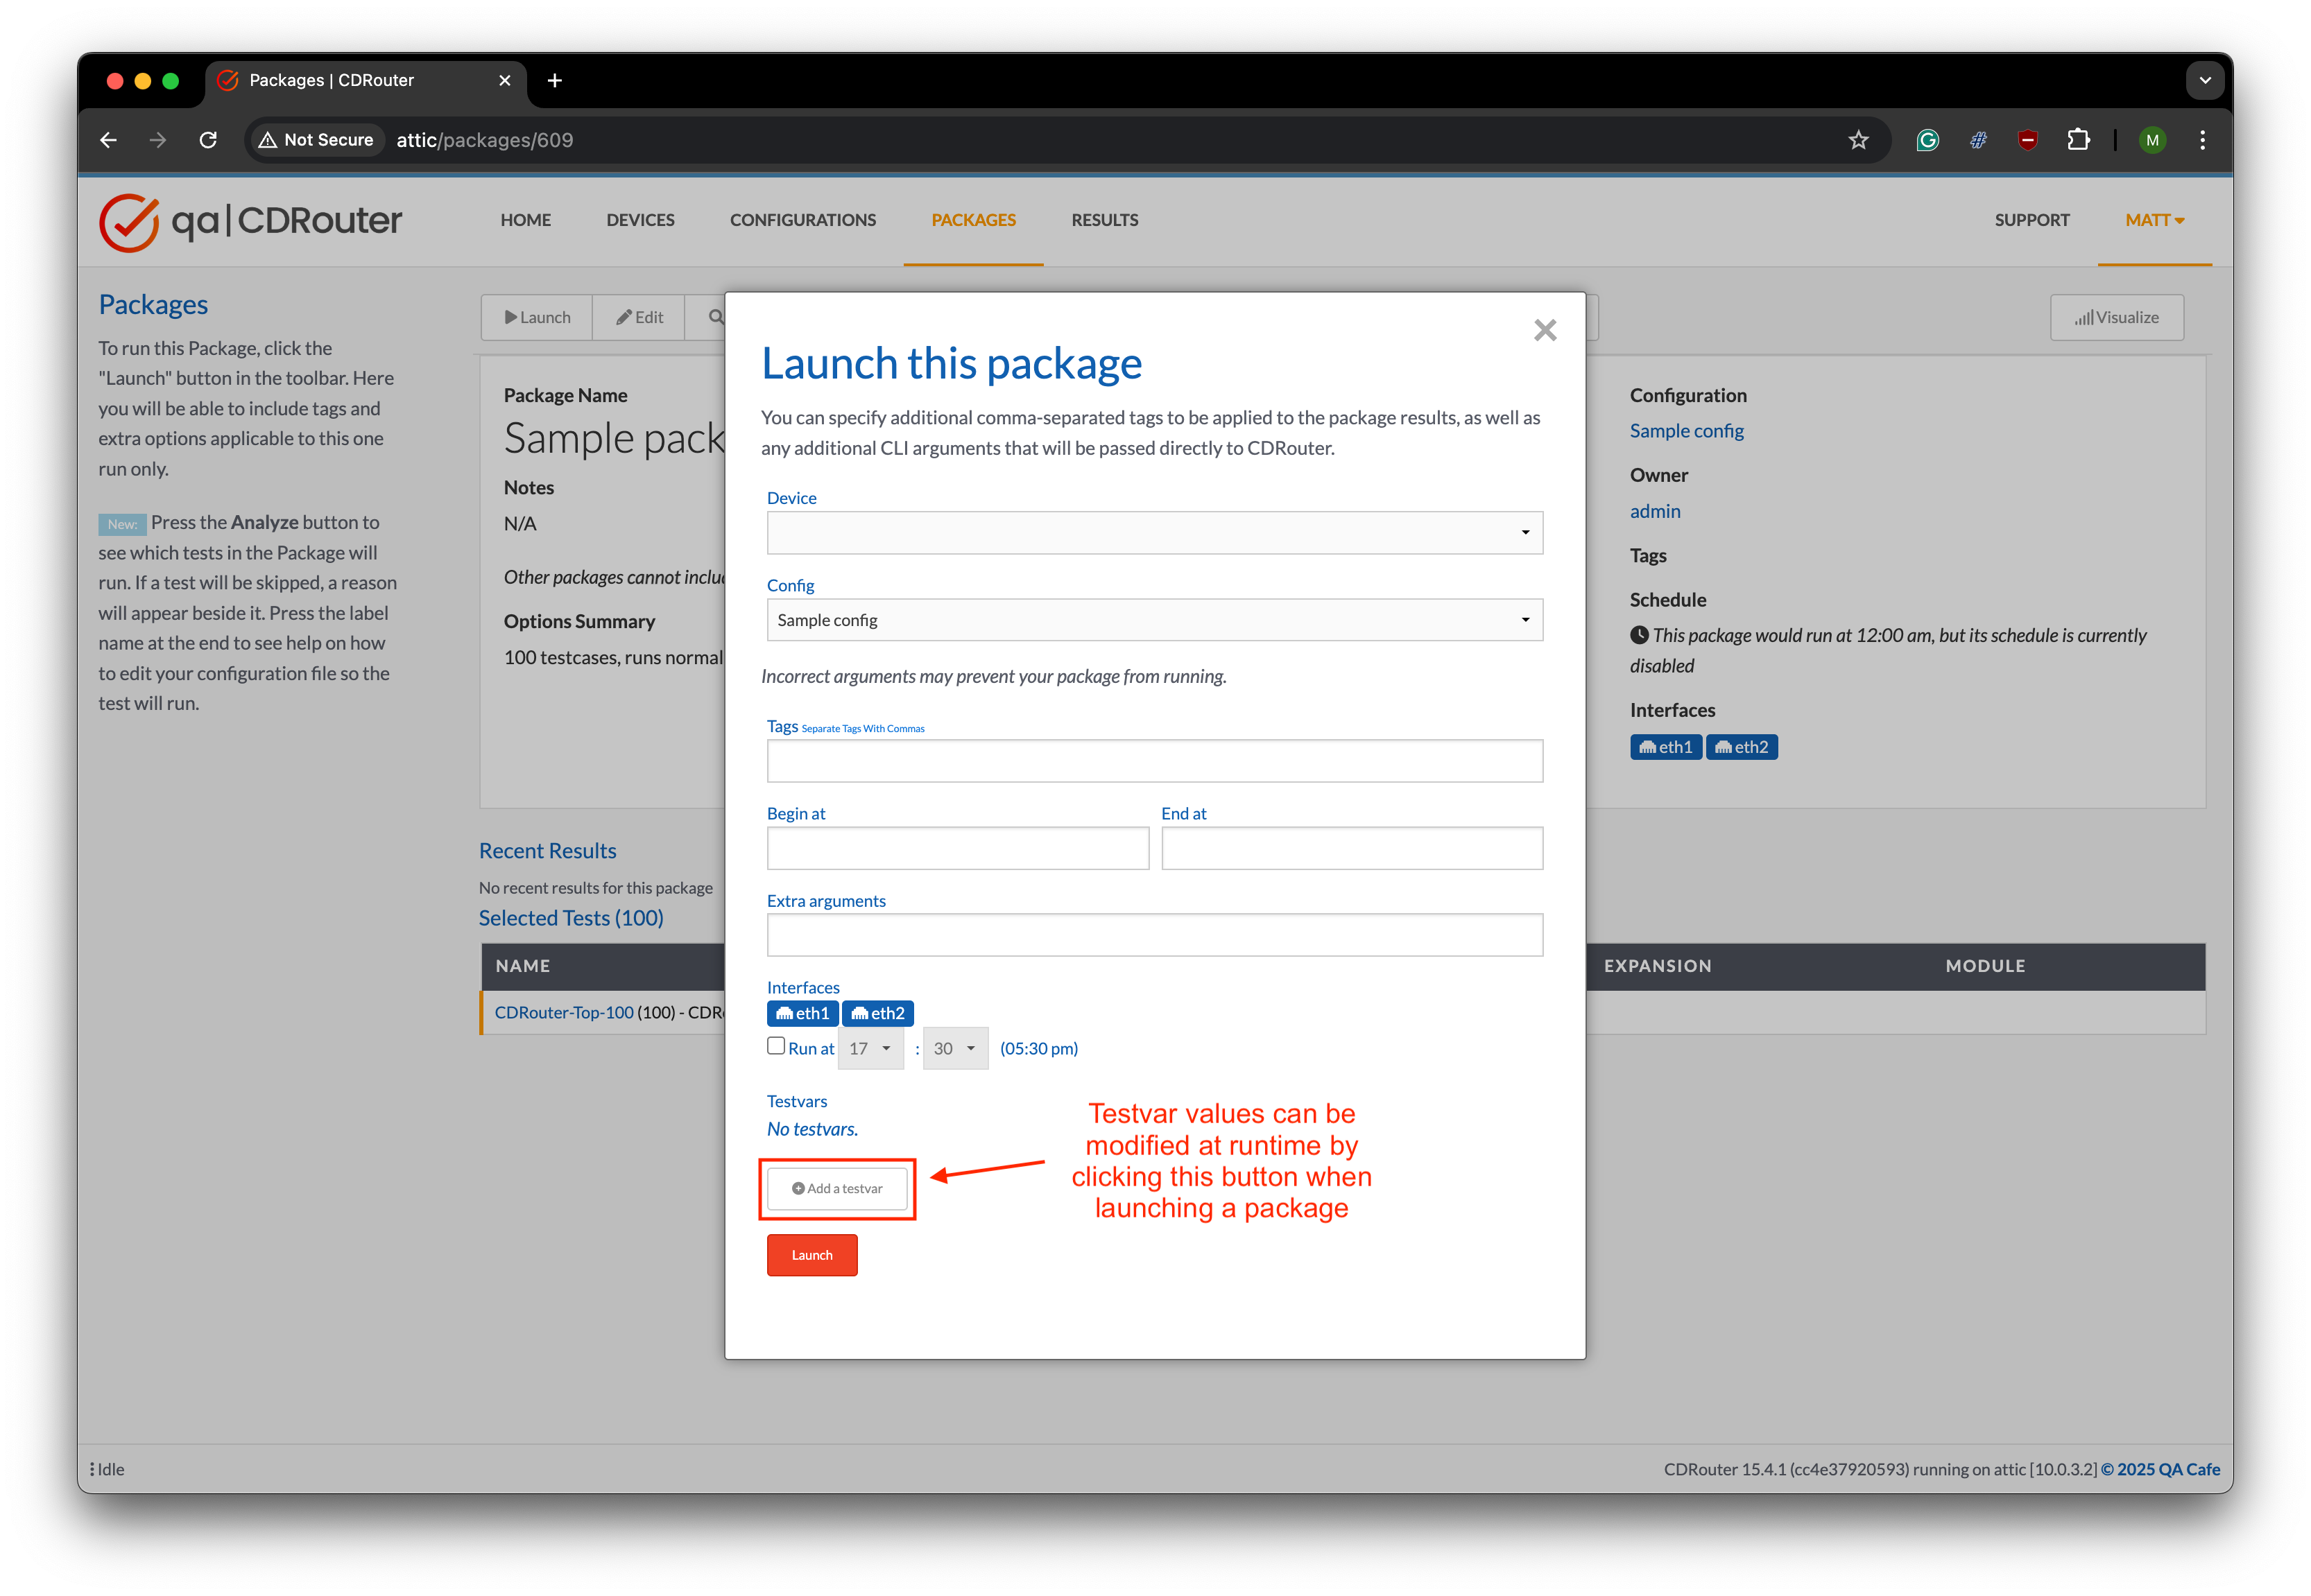Open the Grammarly extension icon
This screenshot has width=2311, height=1596.
(x=1928, y=140)
